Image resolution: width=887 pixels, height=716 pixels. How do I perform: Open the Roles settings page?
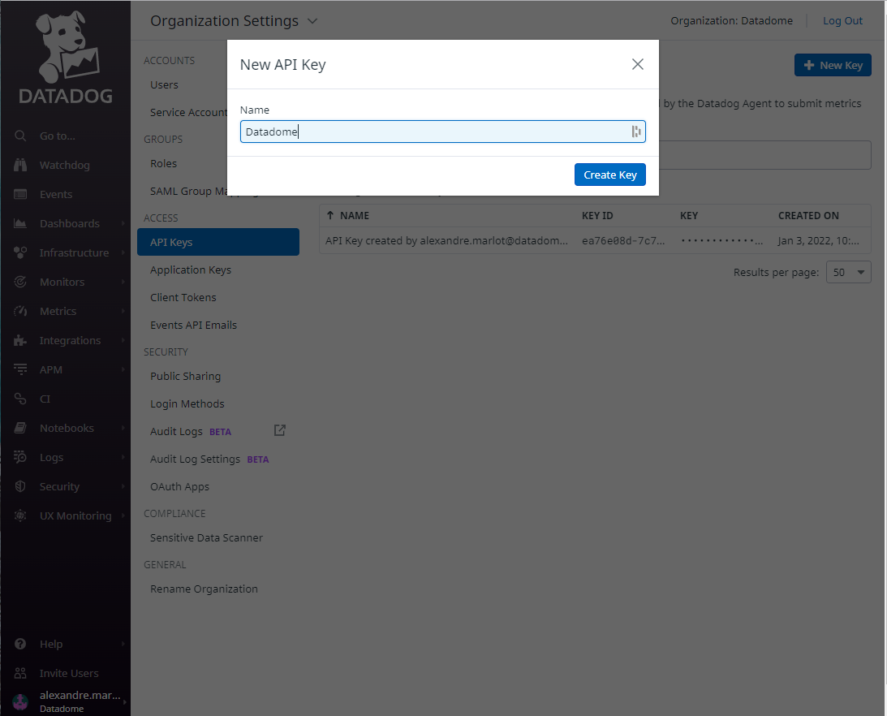(x=163, y=164)
